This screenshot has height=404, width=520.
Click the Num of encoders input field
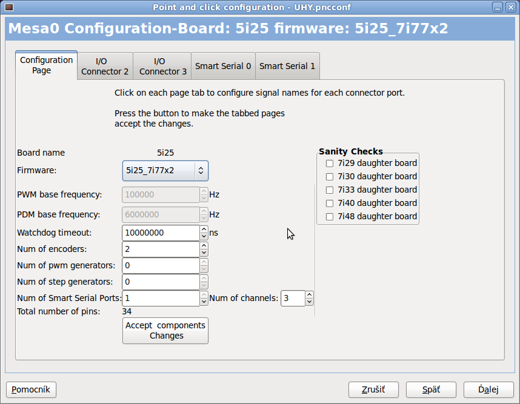(161, 249)
